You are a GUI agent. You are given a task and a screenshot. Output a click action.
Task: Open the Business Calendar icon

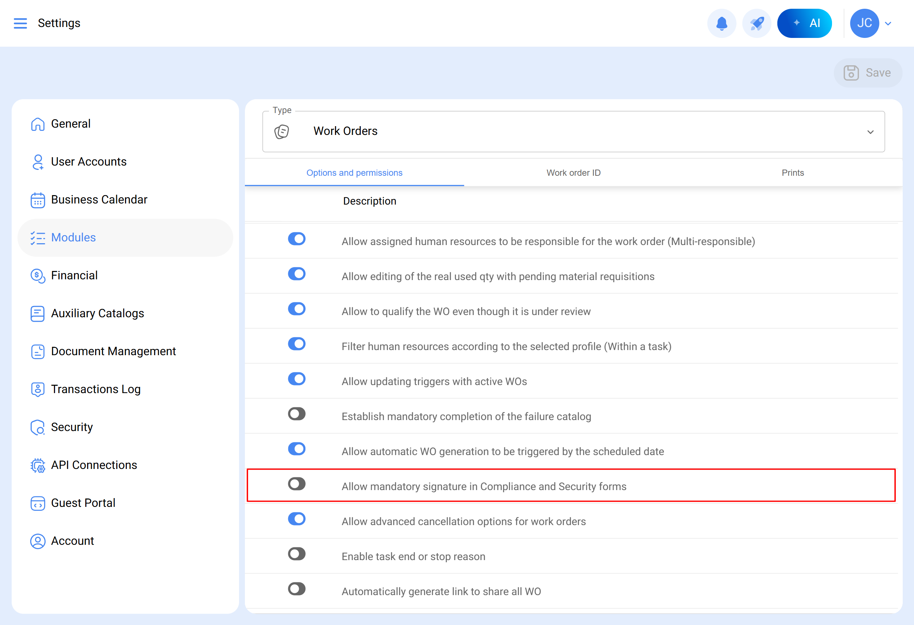click(x=38, y=200)
